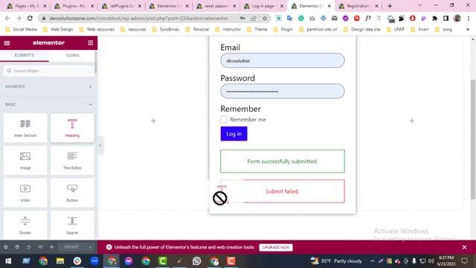This screenshot has width=476, height=268.
Task: Add widget using right canvas plus icon
Action: 411,121
